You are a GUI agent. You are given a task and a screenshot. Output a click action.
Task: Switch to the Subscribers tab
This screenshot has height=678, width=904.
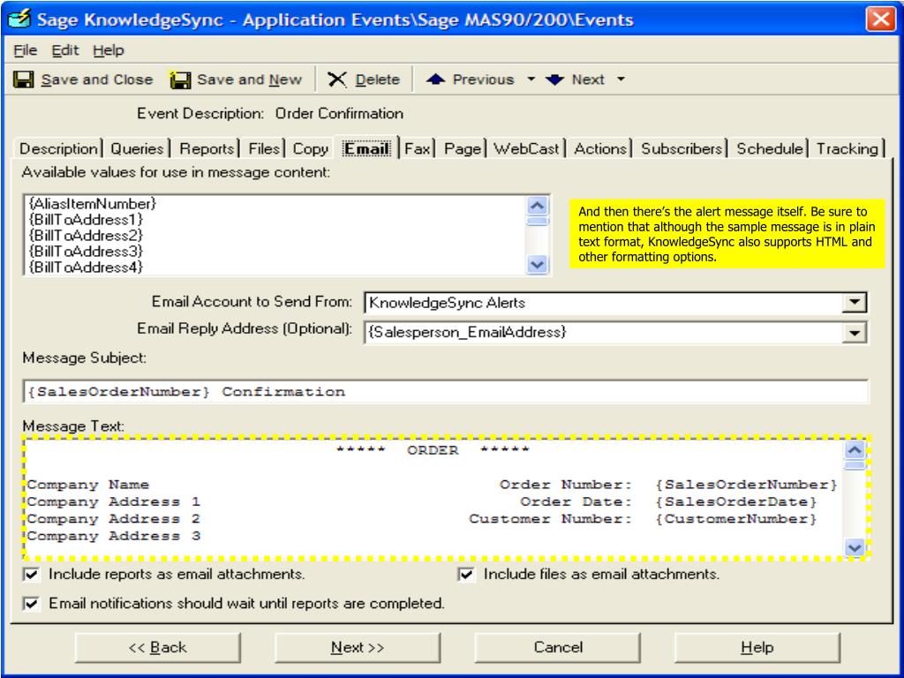click(x=682, y=148)
